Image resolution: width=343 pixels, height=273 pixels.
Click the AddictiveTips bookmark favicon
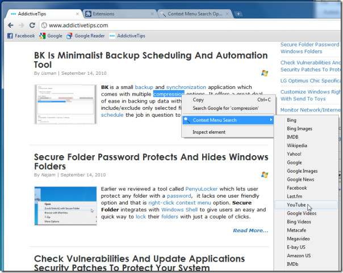click(x=112, y=36)
